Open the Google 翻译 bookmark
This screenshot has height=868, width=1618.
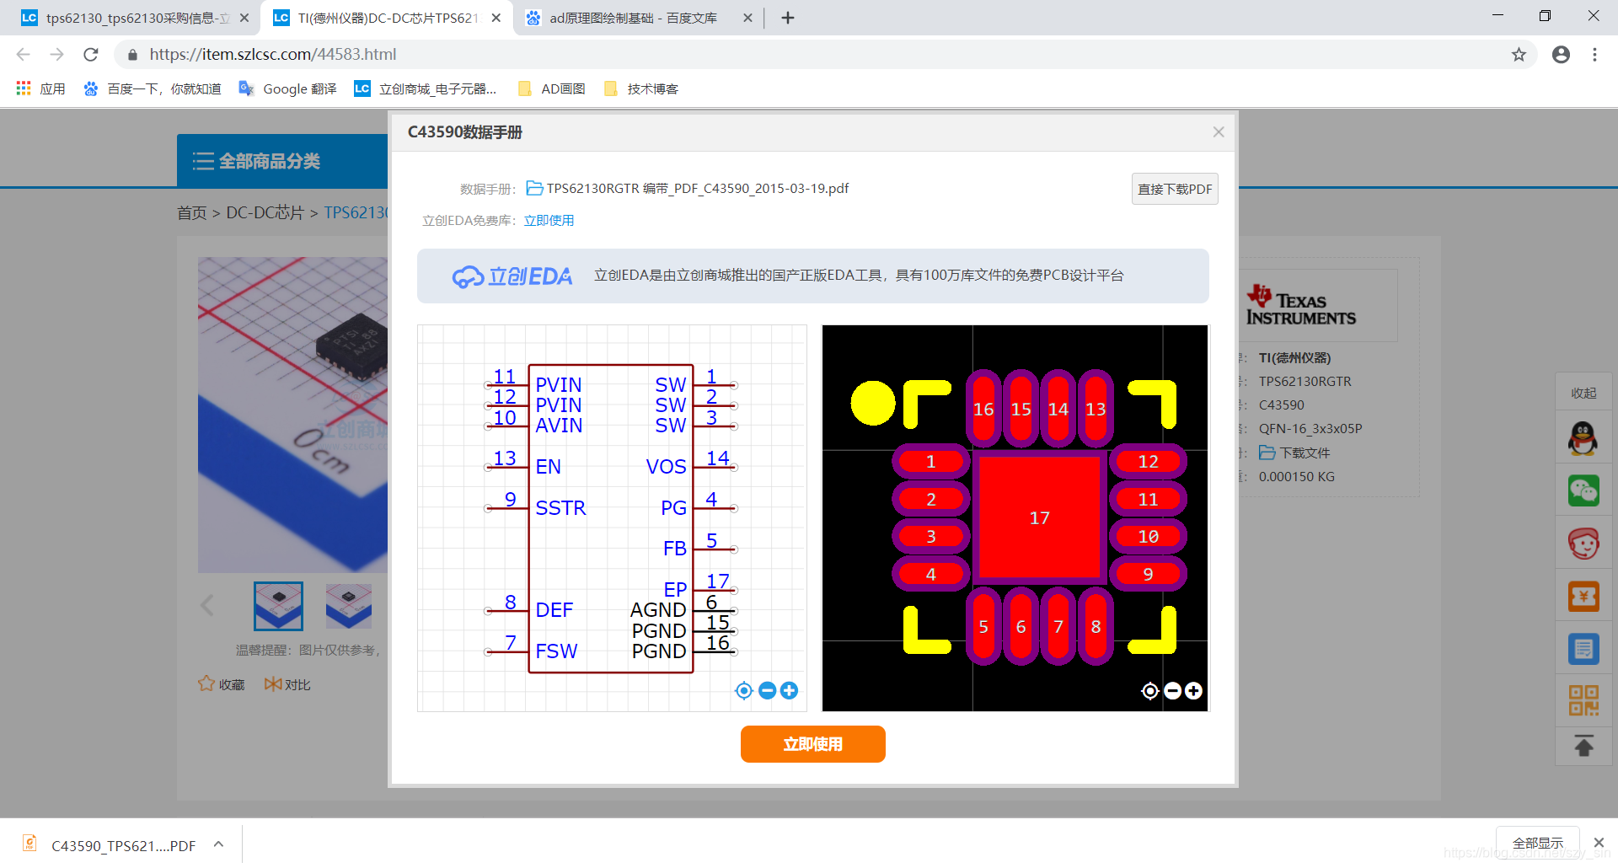coord(287,88)
